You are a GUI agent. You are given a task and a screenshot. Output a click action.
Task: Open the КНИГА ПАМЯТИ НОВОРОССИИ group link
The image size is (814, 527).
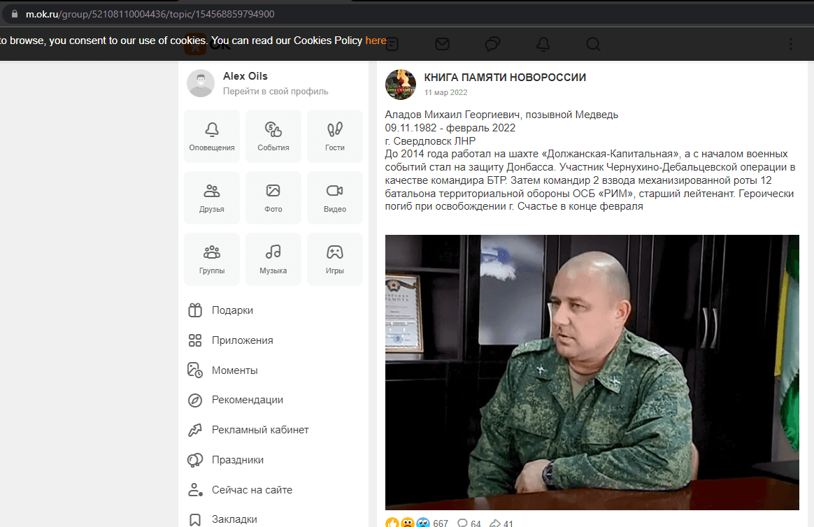click(x=505, y=78)
